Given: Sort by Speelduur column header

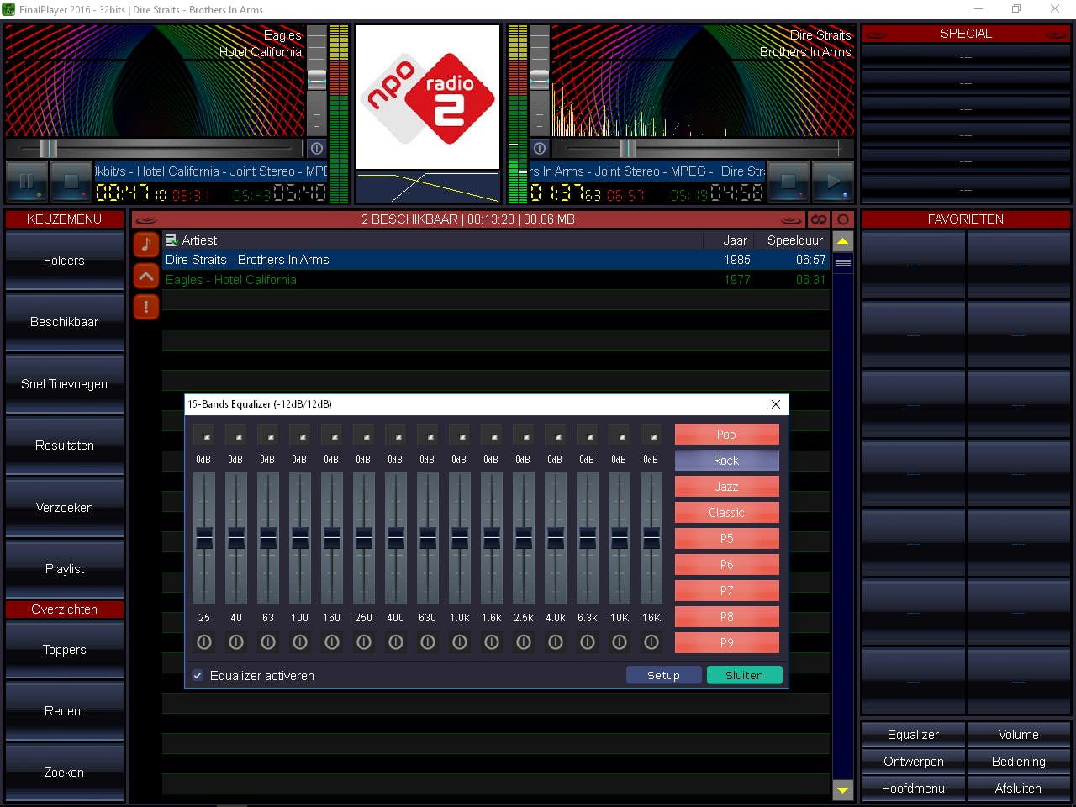Looking at the screenshot, I should point(794,240).
